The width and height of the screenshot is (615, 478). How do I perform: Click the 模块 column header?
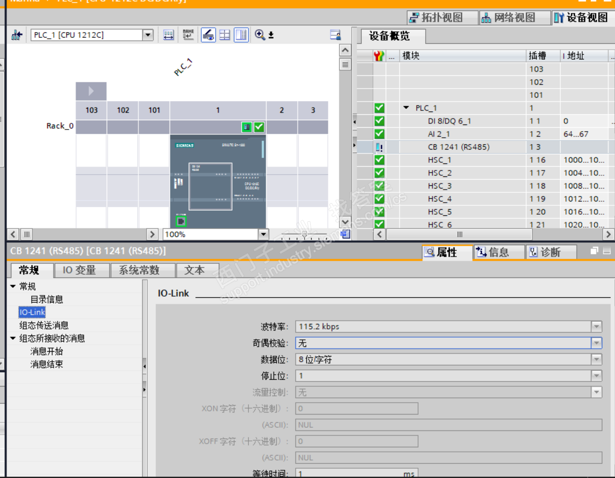point(462,56)
